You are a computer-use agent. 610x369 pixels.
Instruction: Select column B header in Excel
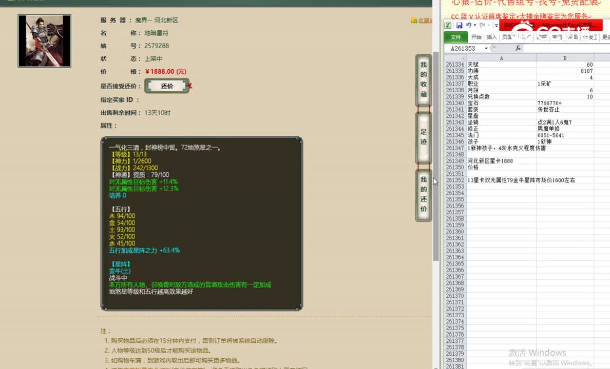(565, 58)
